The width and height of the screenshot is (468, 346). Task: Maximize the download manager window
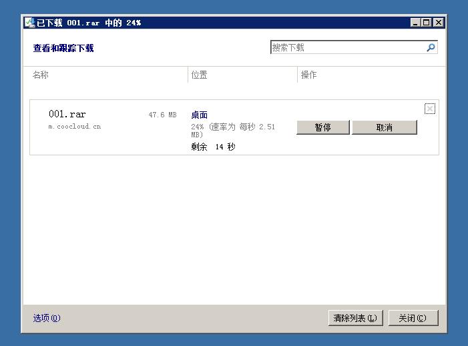click(x=427, y=23)
